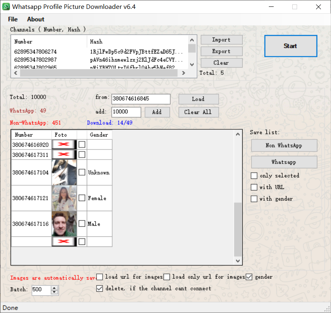Viewport: 331px width, 313px height.
Task: Open the File menu
Action: pyautogui.click(x=13, y=19)
